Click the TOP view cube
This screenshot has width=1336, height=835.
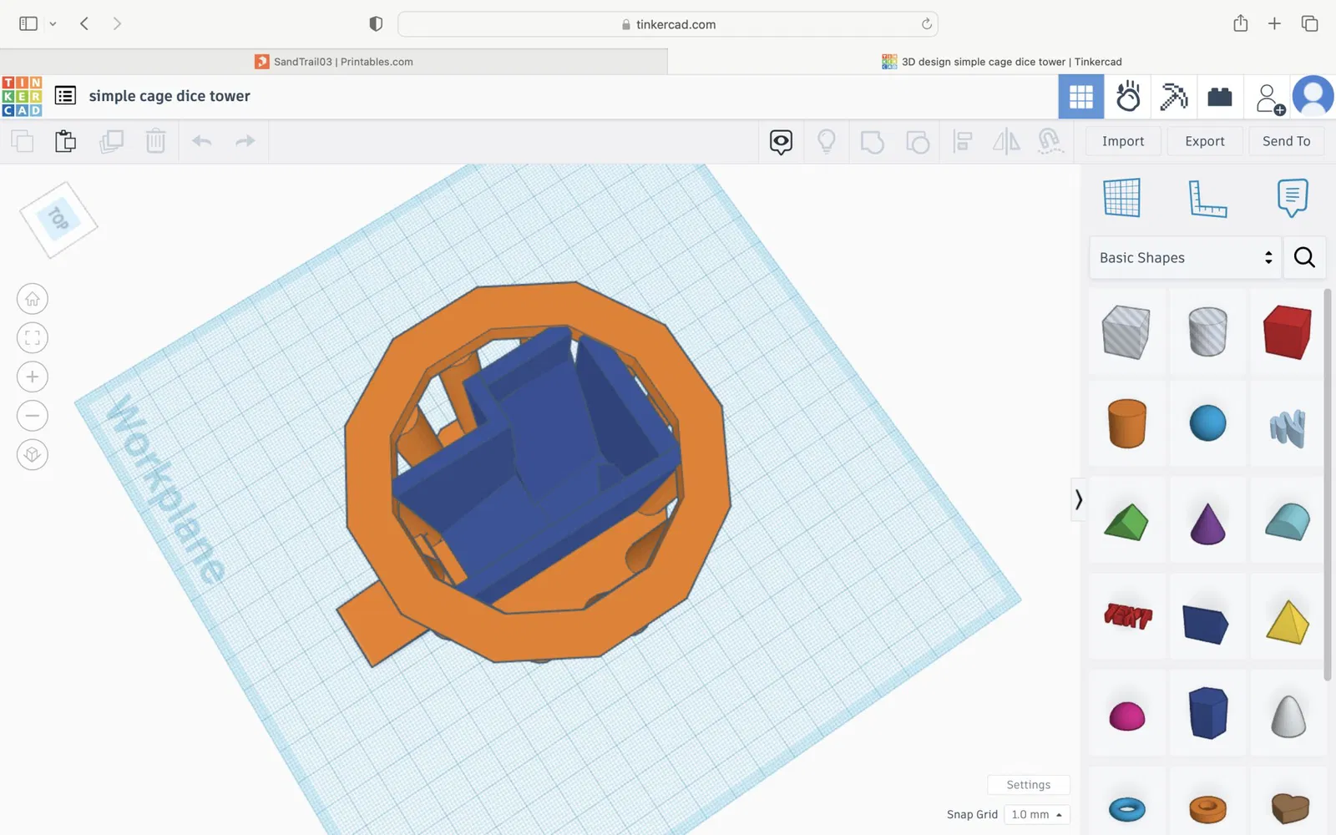coord(58,220)
